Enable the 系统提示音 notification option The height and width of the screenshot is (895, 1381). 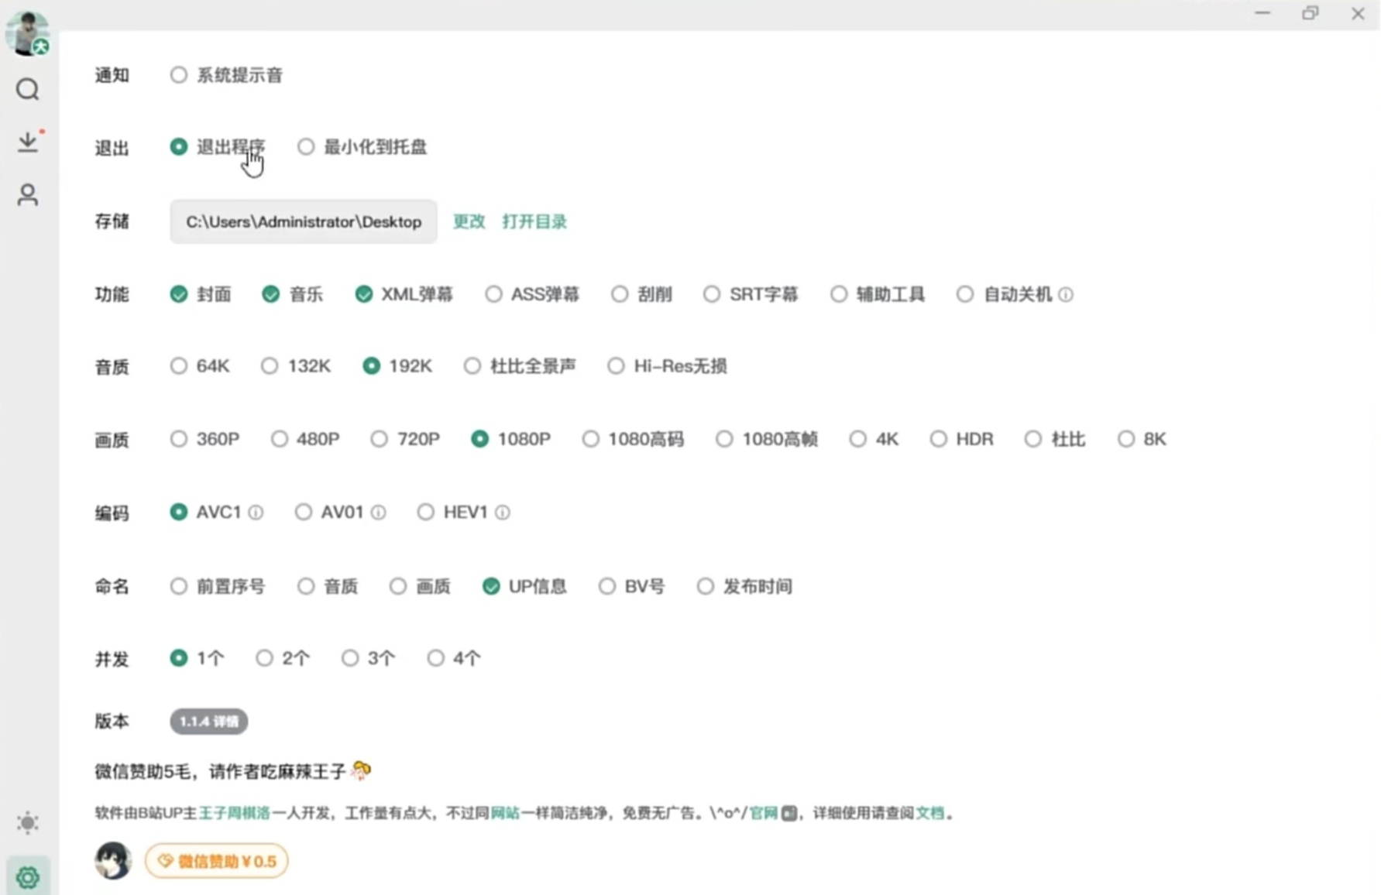pos(179,75)
